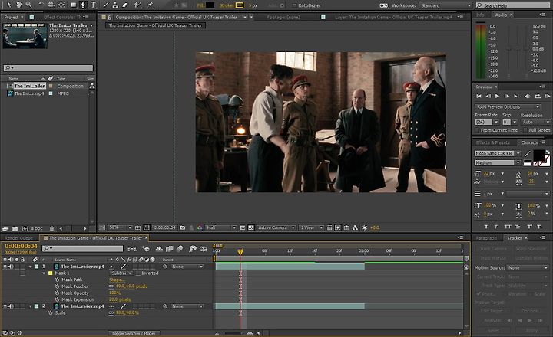The width and height of the screenshot is (553, 337).
Task: Open the Half resolution dropdown
Action: pyautogui.click(x=221, y=227)
